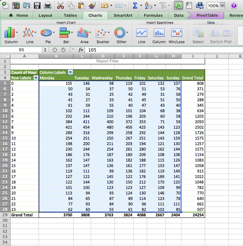Click the Name Box showing B5
This screenshot has height=246, width=243.
(21, 50)
